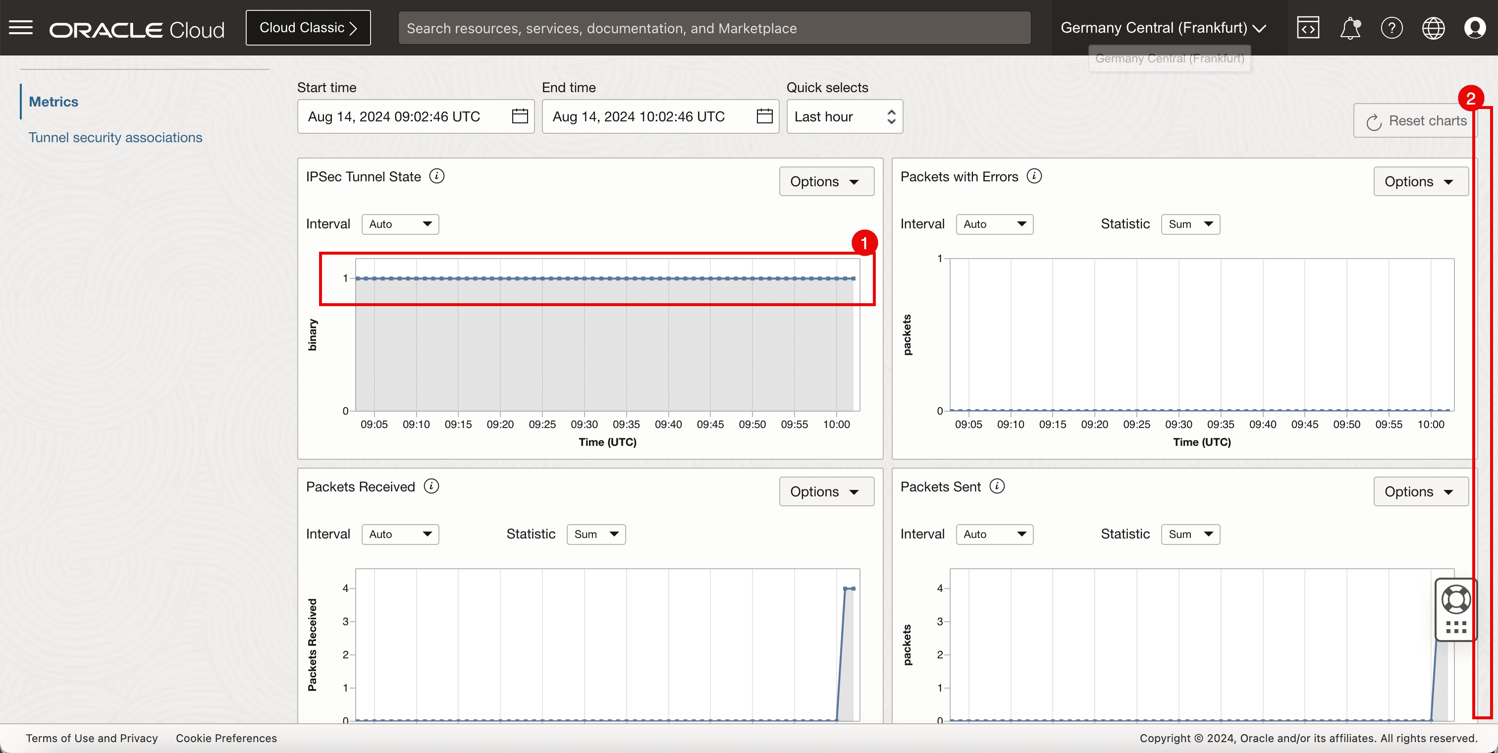Open End time calendar picker
Screen dimensions: 1498x753
(764, 116)
